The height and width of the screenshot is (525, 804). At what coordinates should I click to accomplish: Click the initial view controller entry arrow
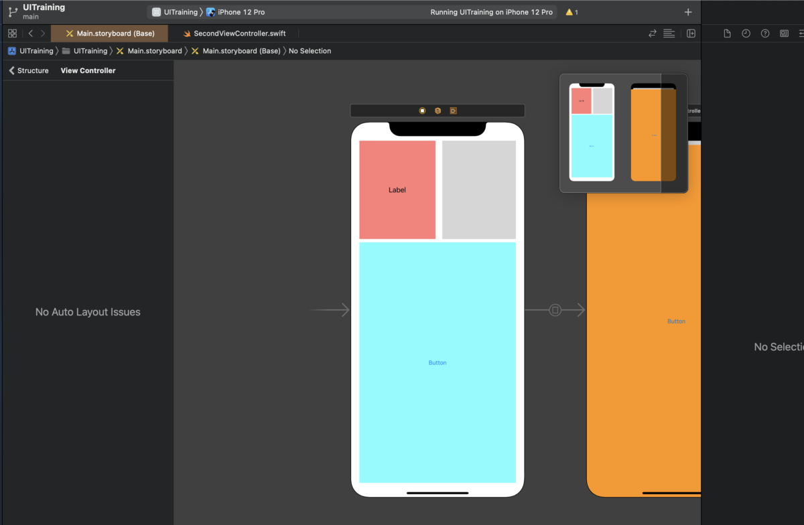pos(330,310)
